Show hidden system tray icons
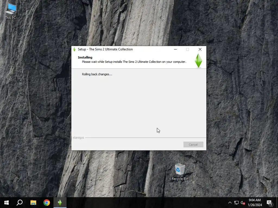Viewport: 278px width, 208px height. pos(230,203)
